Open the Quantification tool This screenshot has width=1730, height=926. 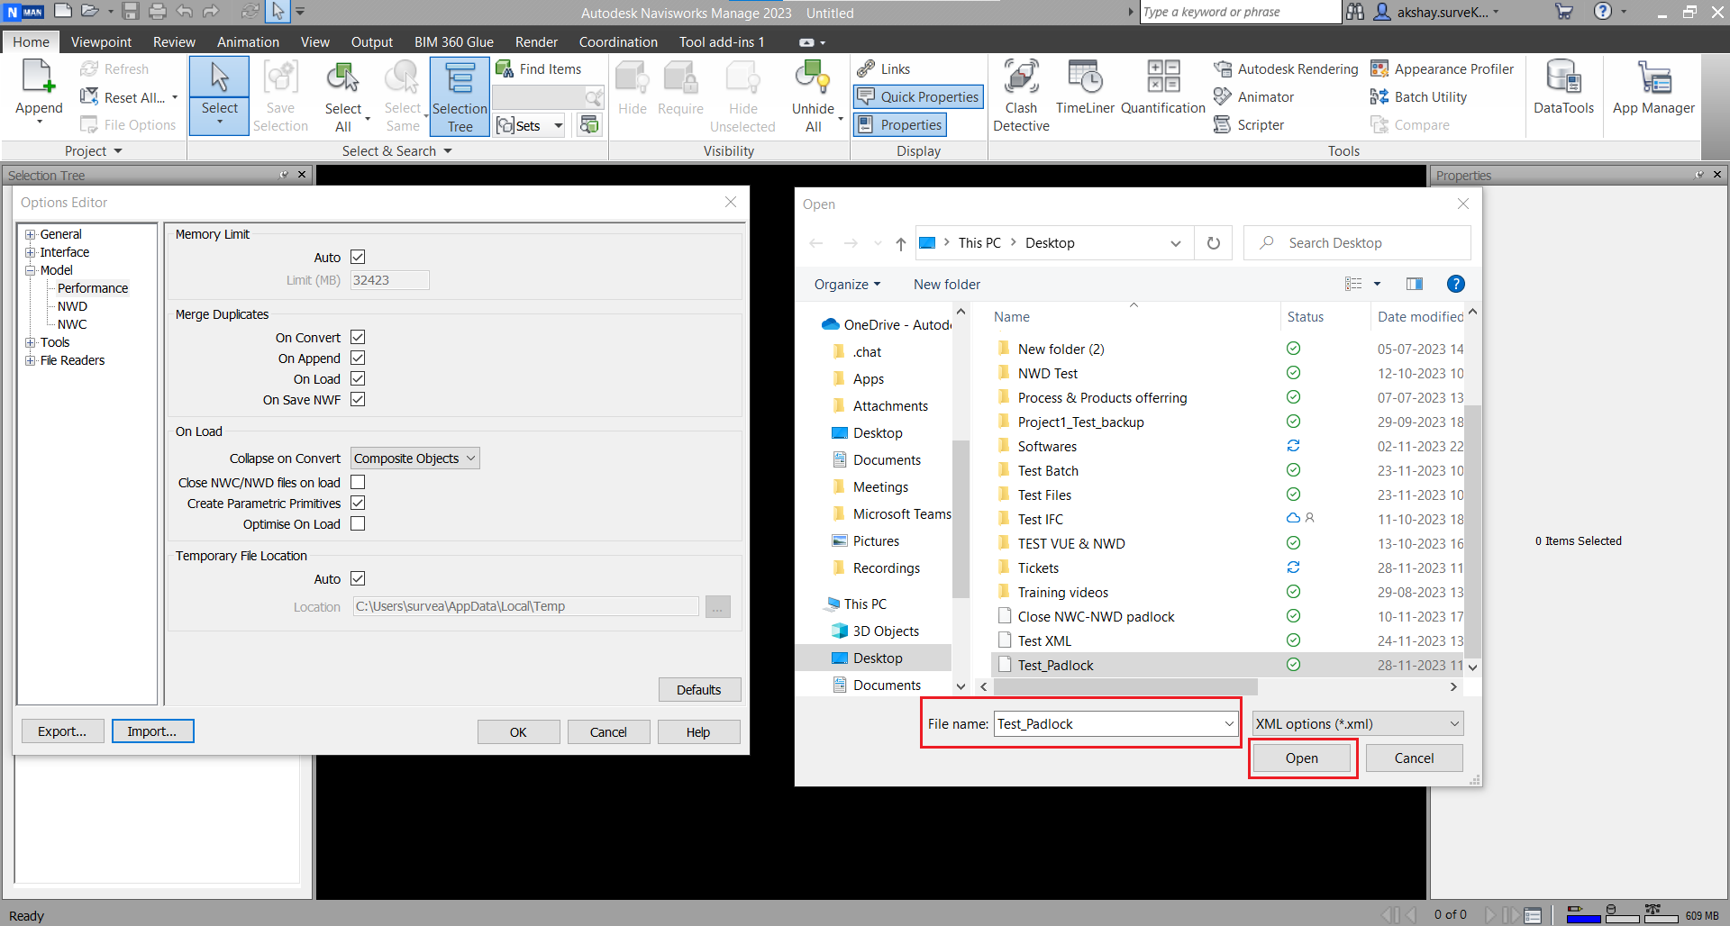tap(1162, 88)
